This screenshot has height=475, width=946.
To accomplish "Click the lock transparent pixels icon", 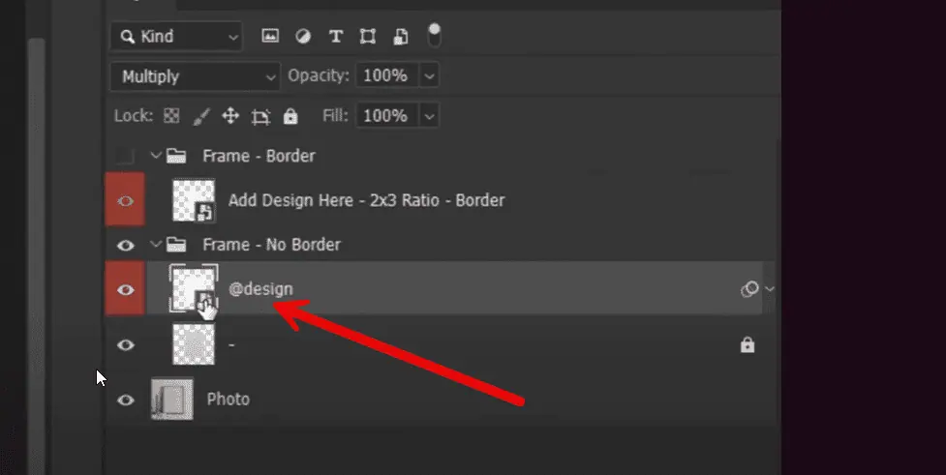I will 171,116.
